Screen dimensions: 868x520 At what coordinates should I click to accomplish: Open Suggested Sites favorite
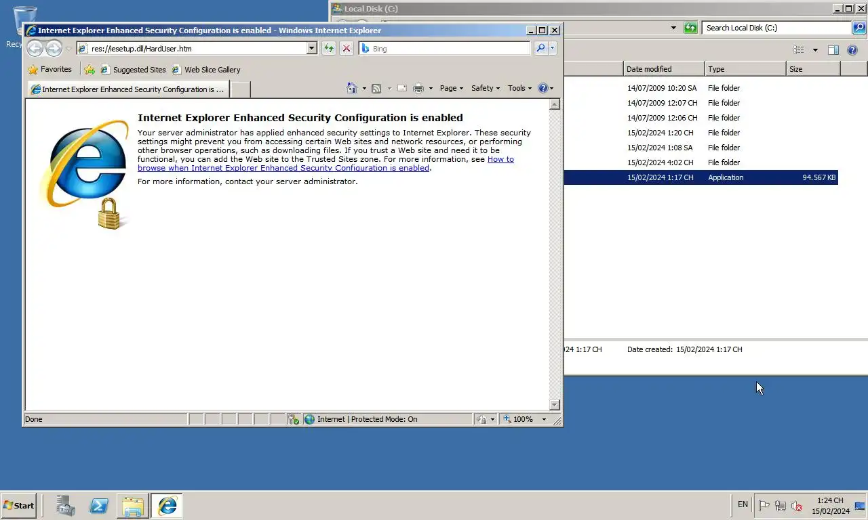tap(133, 69)
